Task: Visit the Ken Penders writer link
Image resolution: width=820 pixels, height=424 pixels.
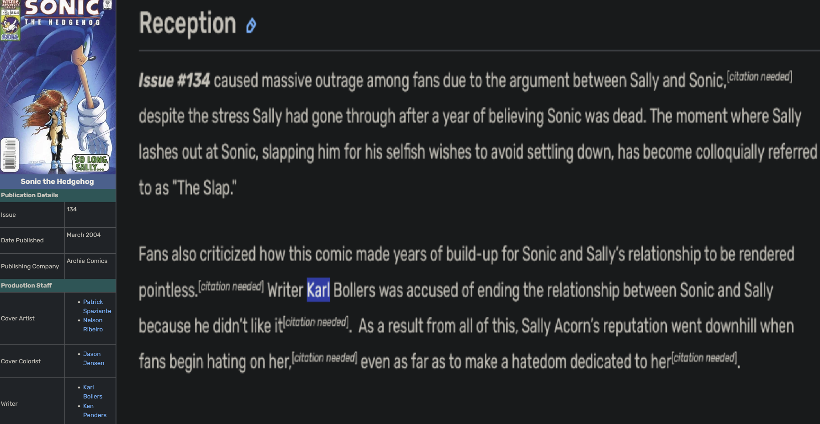Action: click(94, 410)
